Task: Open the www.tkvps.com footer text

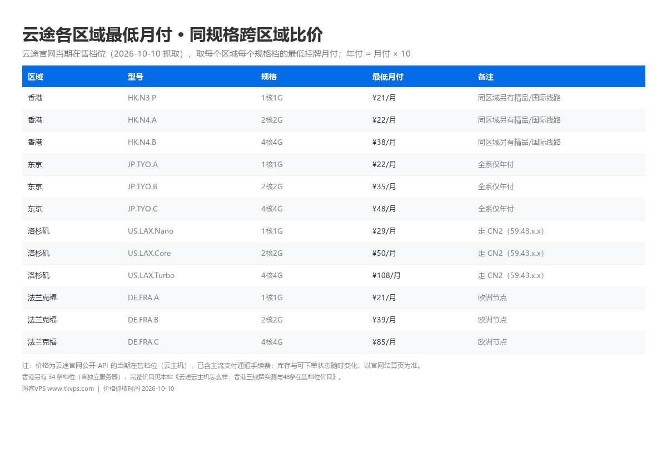Action: [71, 389]
